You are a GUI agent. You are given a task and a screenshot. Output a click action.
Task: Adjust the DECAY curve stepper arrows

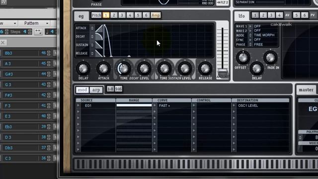click(x=92, y=36)
